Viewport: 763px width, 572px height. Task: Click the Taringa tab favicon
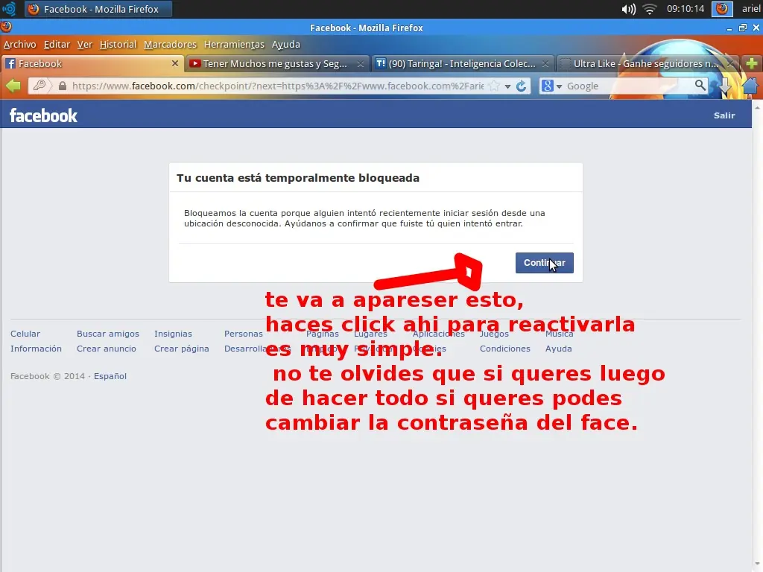pos(381,64)
